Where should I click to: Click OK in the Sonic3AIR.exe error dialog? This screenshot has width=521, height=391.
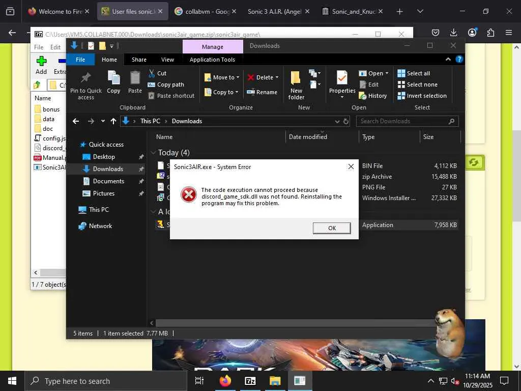point(332,228)
